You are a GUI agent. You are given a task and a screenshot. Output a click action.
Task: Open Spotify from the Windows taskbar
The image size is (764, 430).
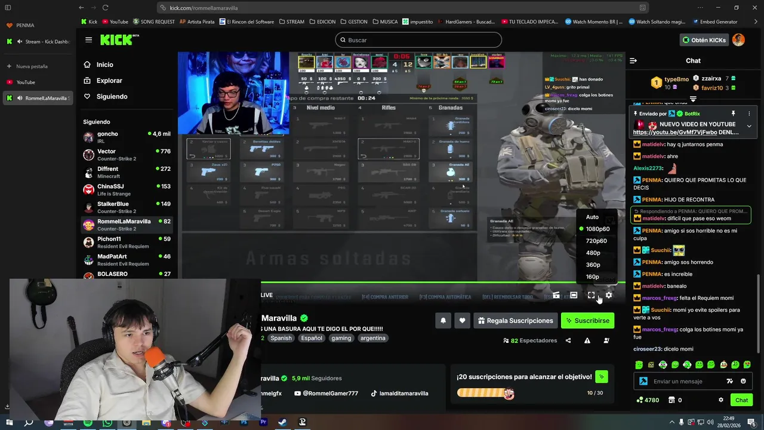(88, 422)
